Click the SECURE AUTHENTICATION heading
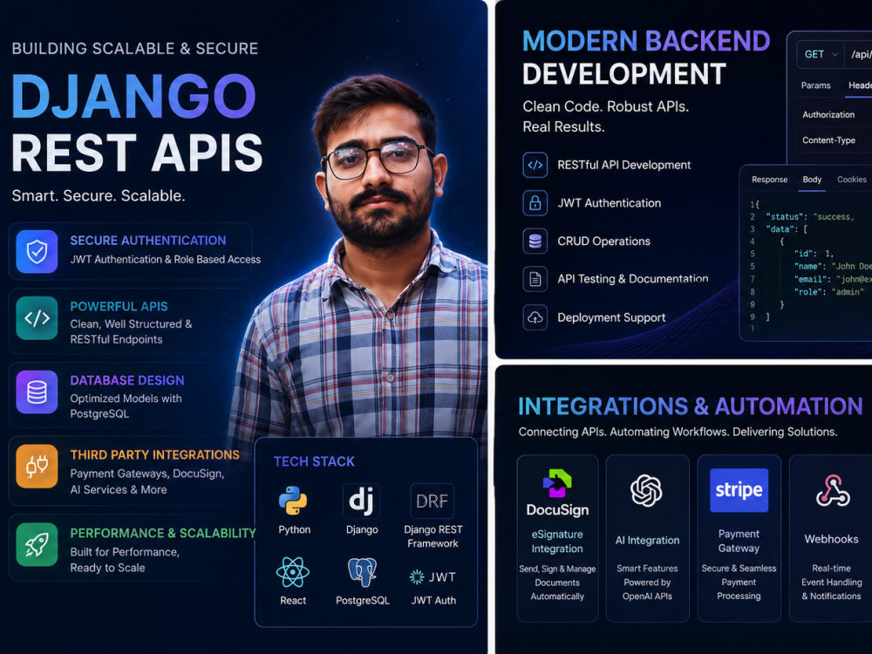The height and width of the screenshot is (654, 872). [x=148, y=241]
